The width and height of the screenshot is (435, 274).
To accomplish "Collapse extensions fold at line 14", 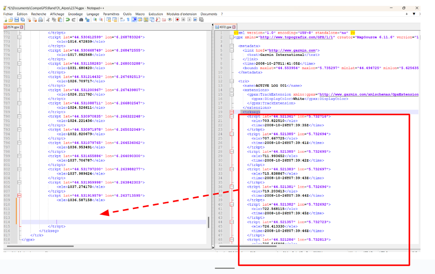I will [232, 90].
